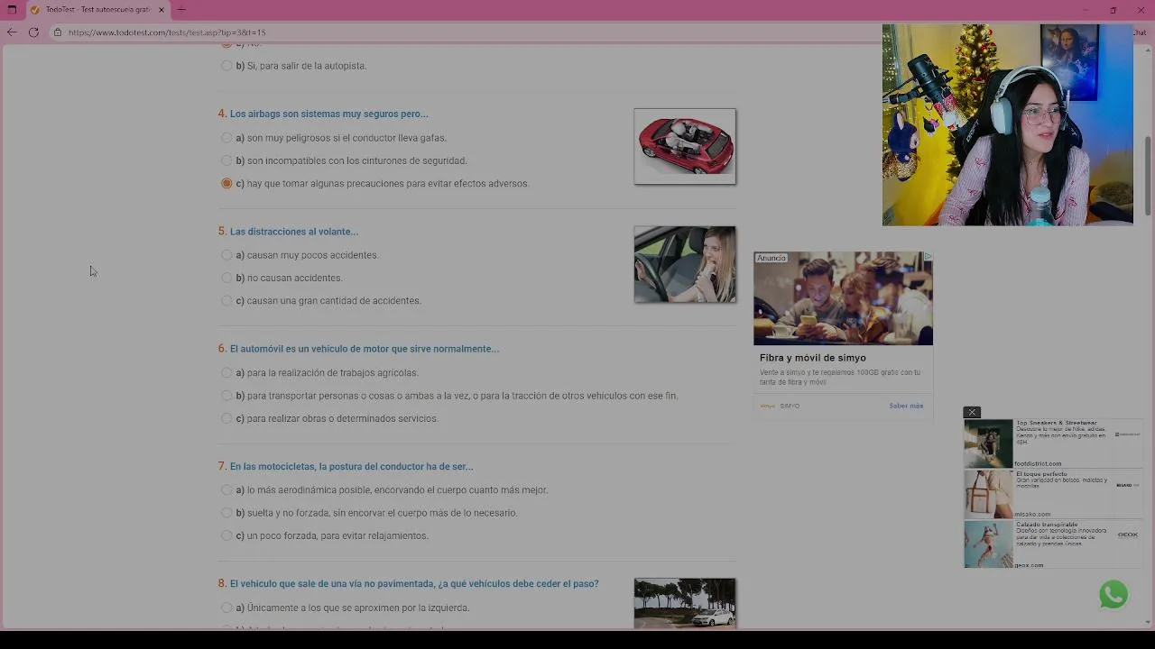This screenshot has height=649, width=1155.
Task: Close the TodoTest browser tab
Action: [162, 10]
